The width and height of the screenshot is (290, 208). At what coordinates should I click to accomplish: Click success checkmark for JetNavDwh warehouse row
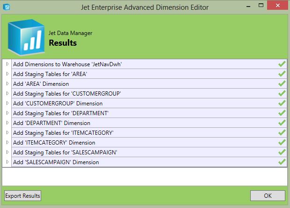click(x=282, y=64)
